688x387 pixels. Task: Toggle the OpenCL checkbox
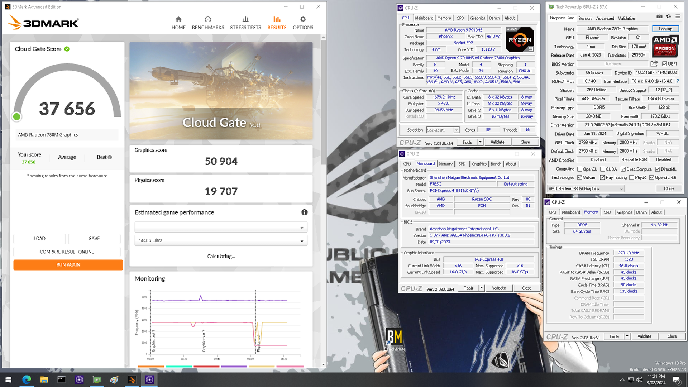pyautogui.click(x=580, y=169)
